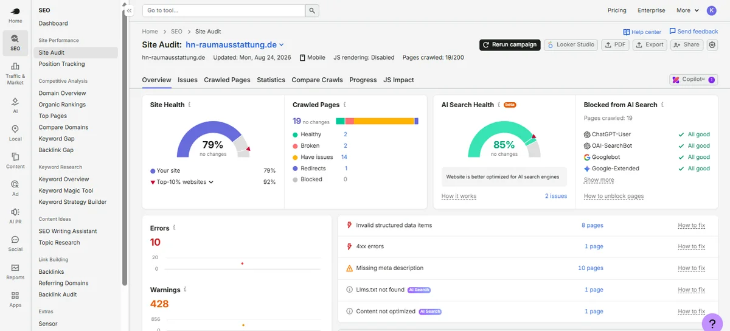Screen dimensions: 730x331
Task: Click How to fix for Llms.txt not found
Action: (692, 290)
